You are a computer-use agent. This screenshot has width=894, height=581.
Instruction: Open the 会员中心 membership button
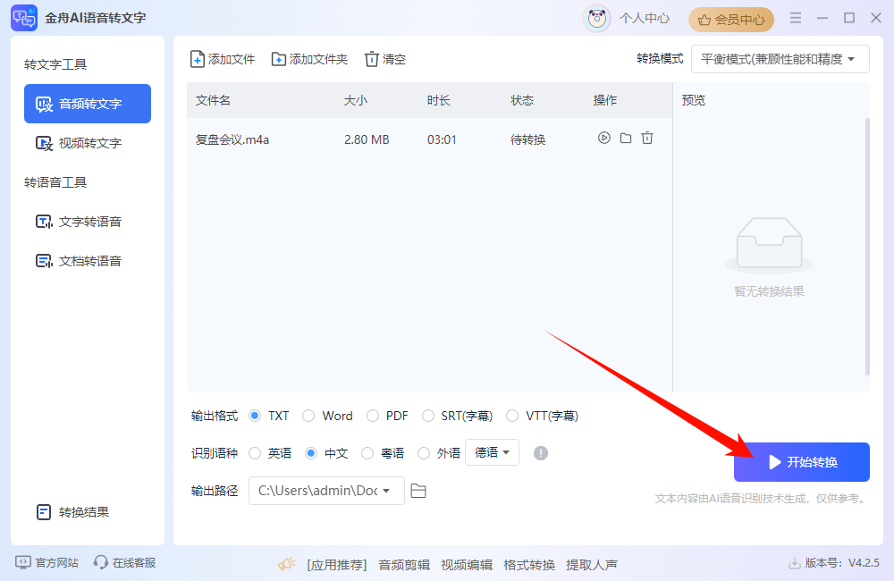731,19
